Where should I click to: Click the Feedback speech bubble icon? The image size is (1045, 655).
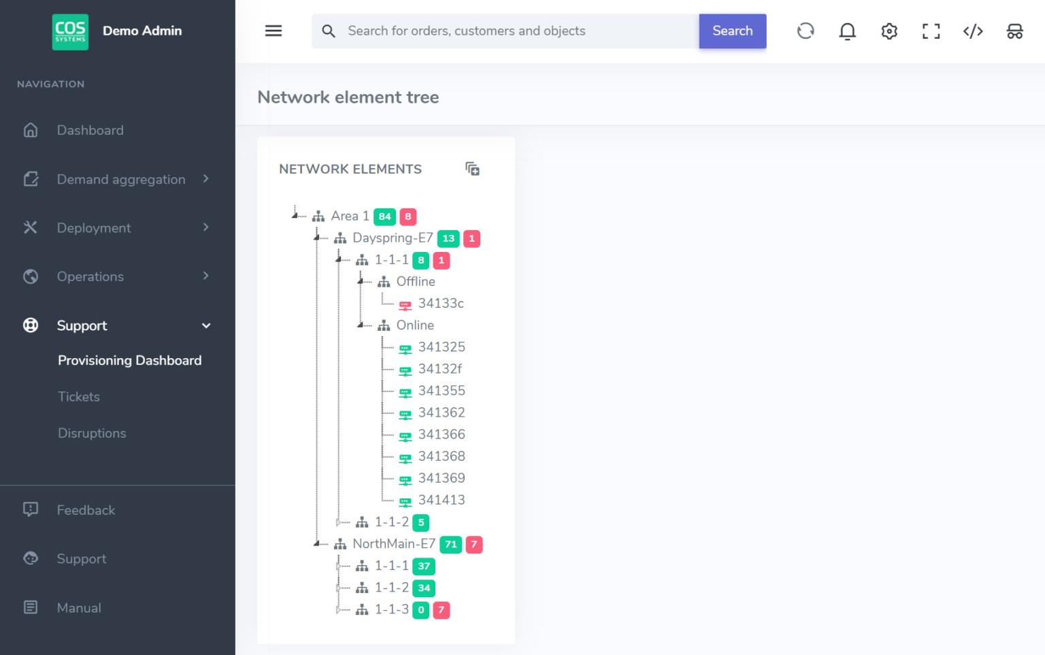[x=31, y=509]
